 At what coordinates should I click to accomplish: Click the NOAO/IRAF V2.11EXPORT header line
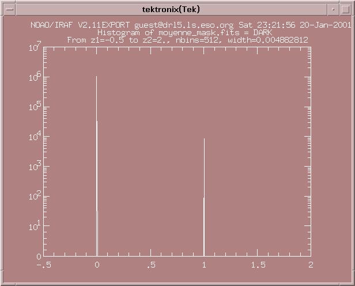(x=191, y=25)
